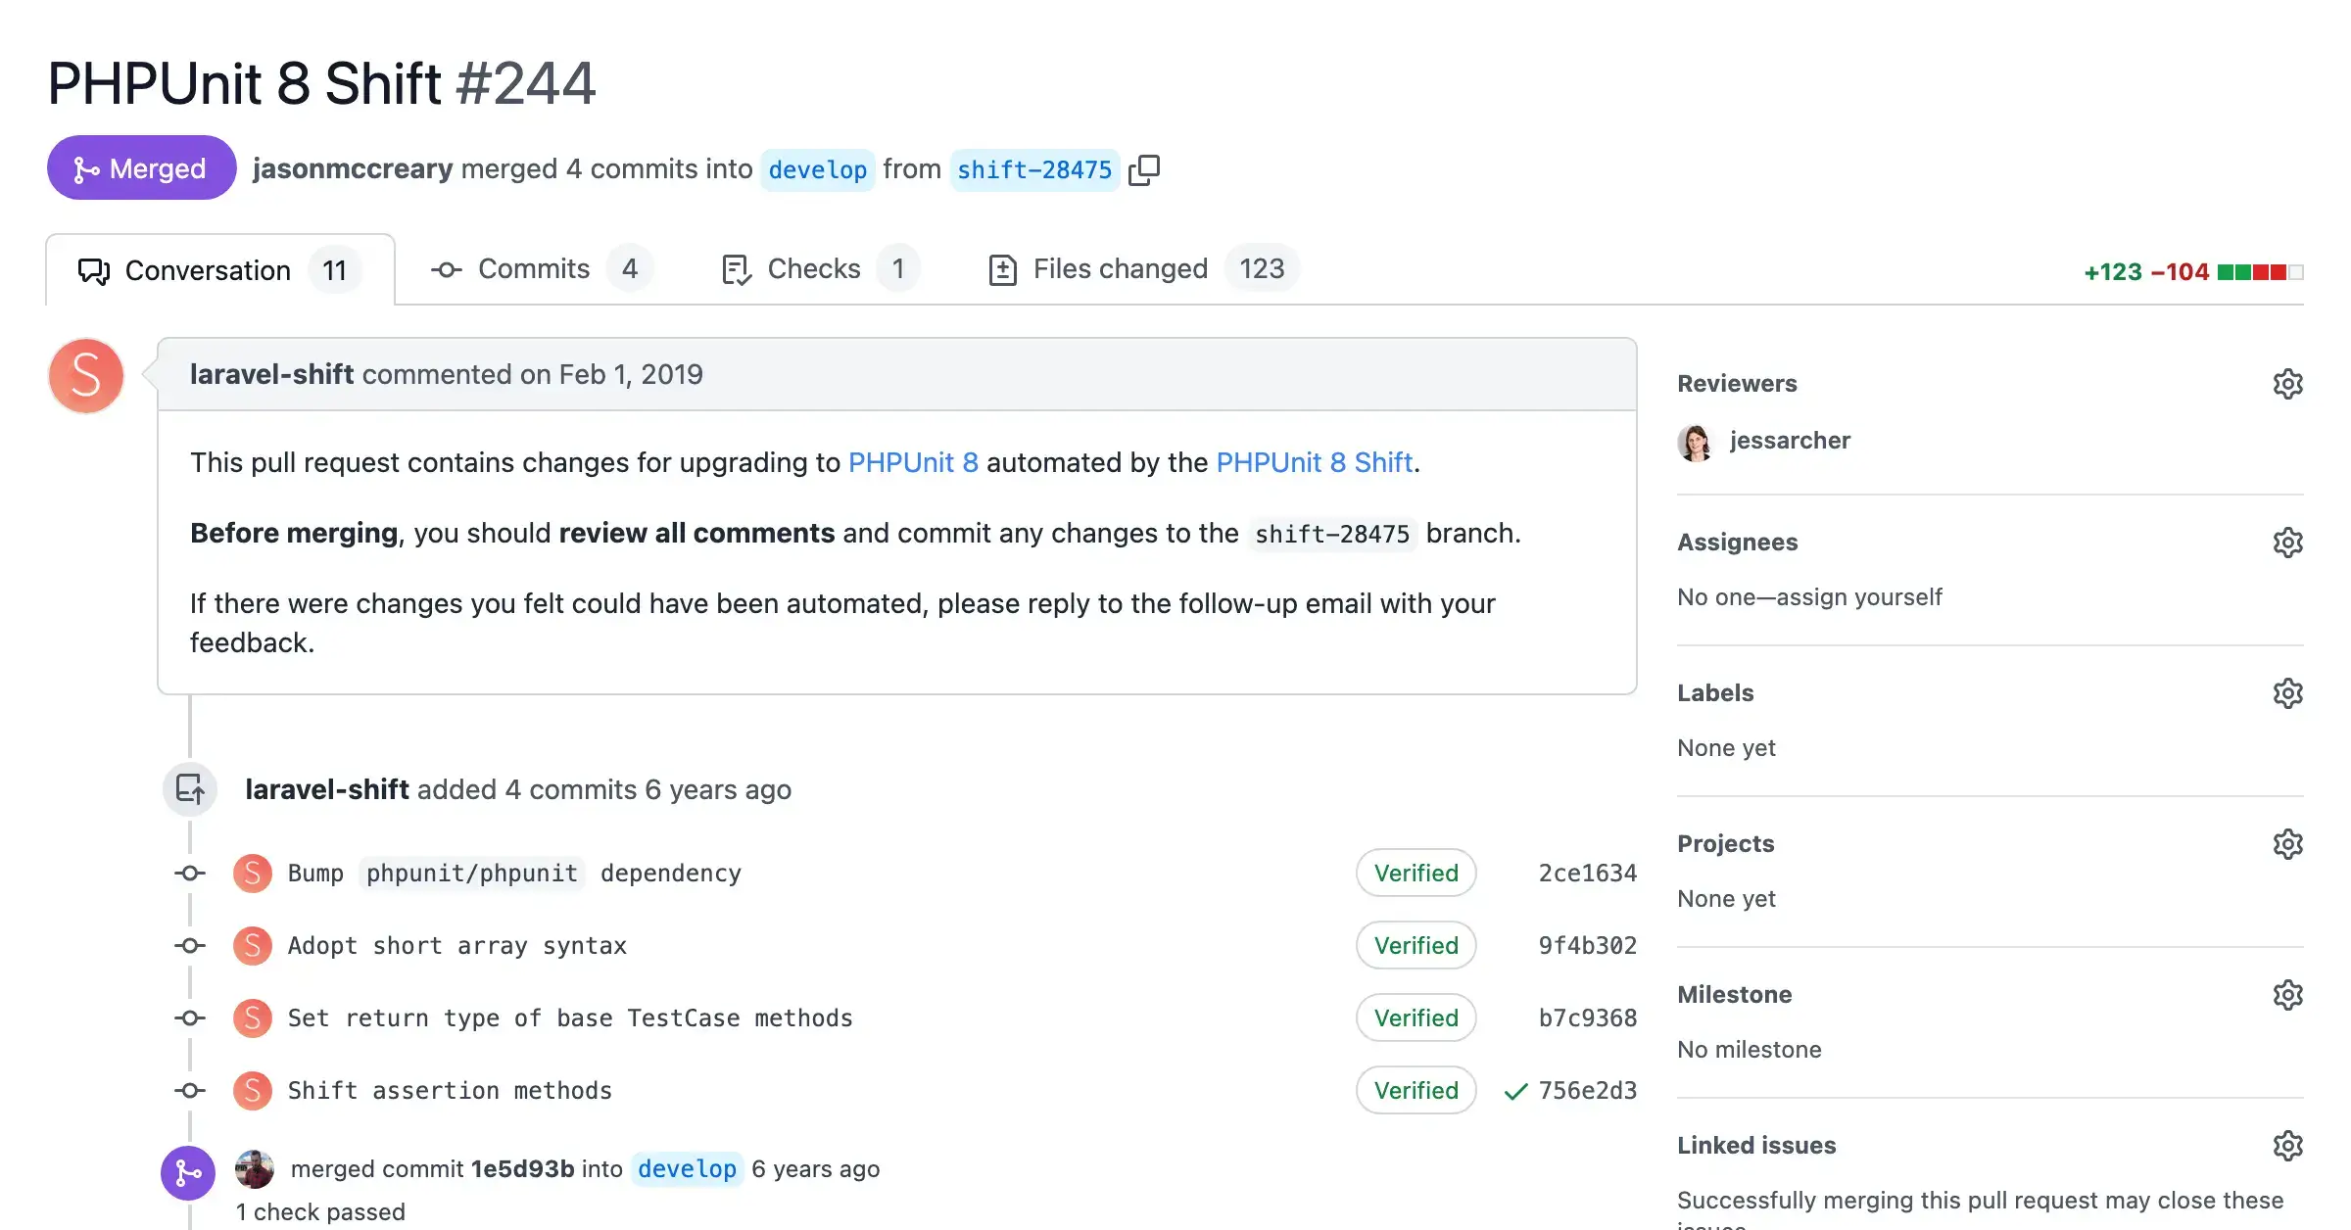Image resolution: width=2351 pixels, height=1230 pixels.
Task: Open Projects settings gear
Action: click(x=2288, y=843)
